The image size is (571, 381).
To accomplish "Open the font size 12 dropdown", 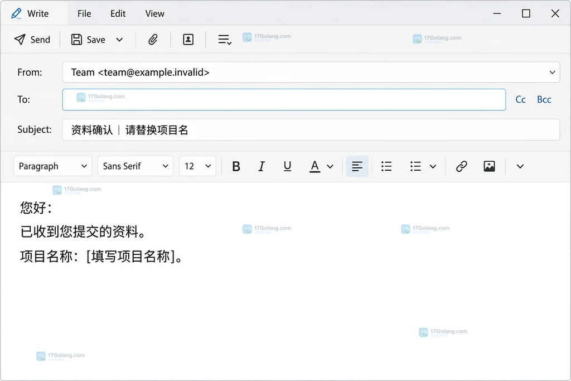I will click(197, 166).
